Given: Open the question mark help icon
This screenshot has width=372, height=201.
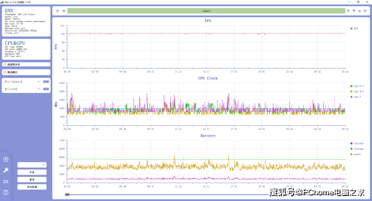Looking at the screenshot, I should [6, 192].
